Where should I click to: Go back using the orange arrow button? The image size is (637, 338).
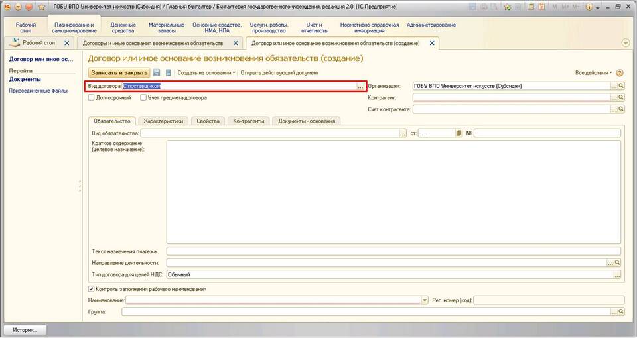[x=18, y=7]
